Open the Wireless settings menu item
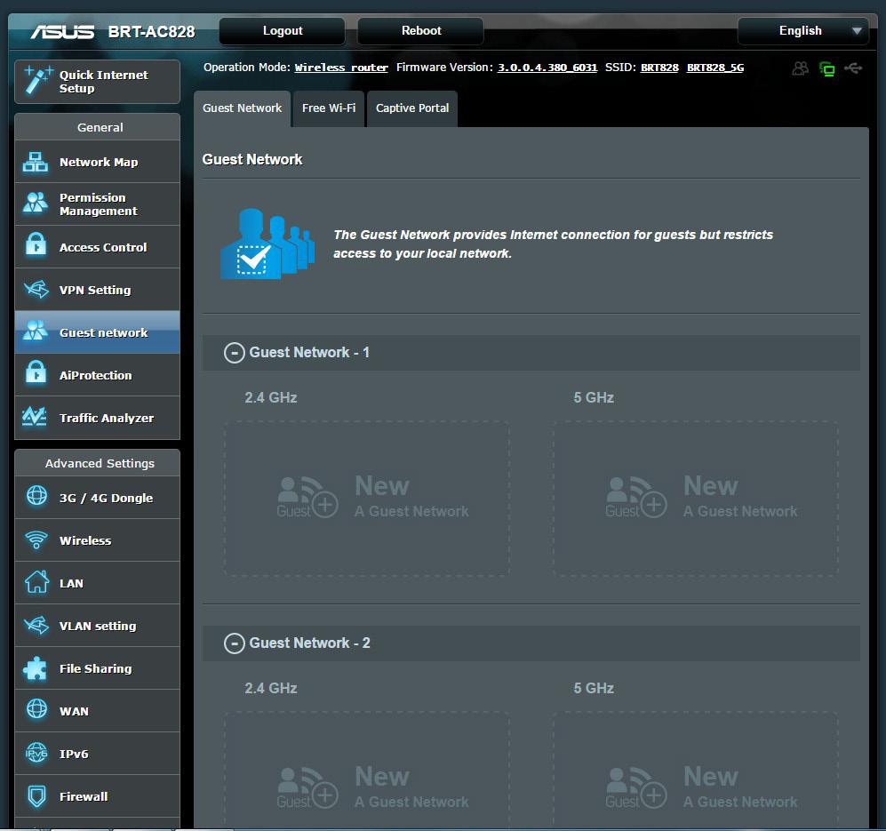 (x=97, y=539)
